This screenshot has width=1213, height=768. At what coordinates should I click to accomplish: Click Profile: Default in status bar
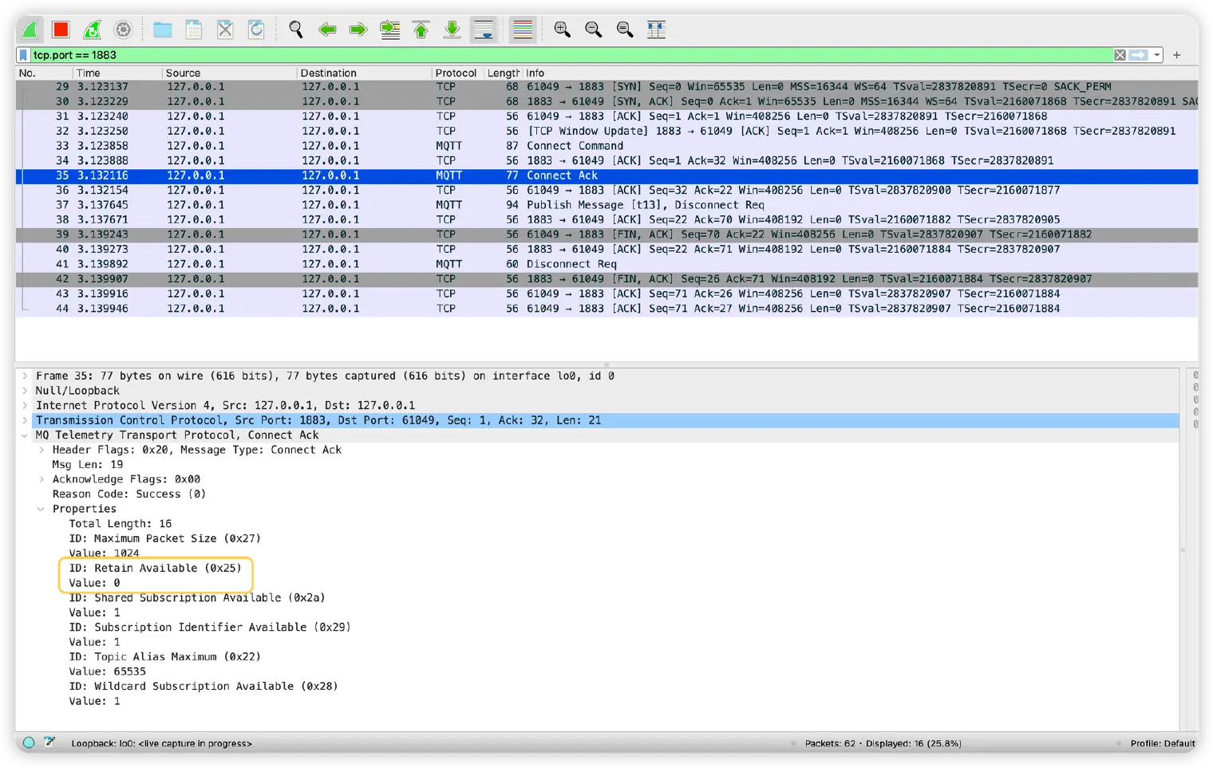[1162, 743]
